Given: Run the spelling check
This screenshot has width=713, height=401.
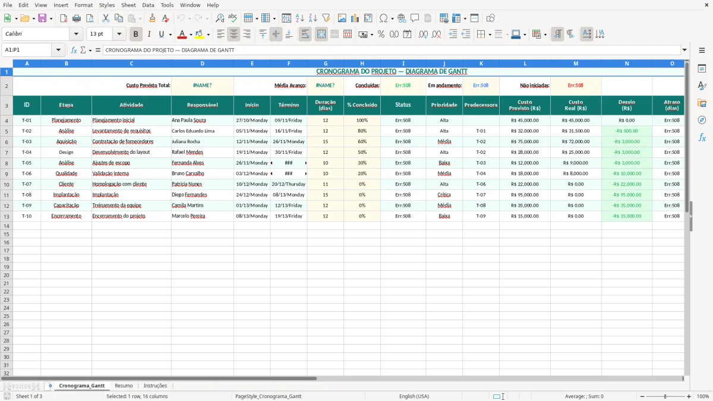Looking at the screenshot, I should (233, 18).
